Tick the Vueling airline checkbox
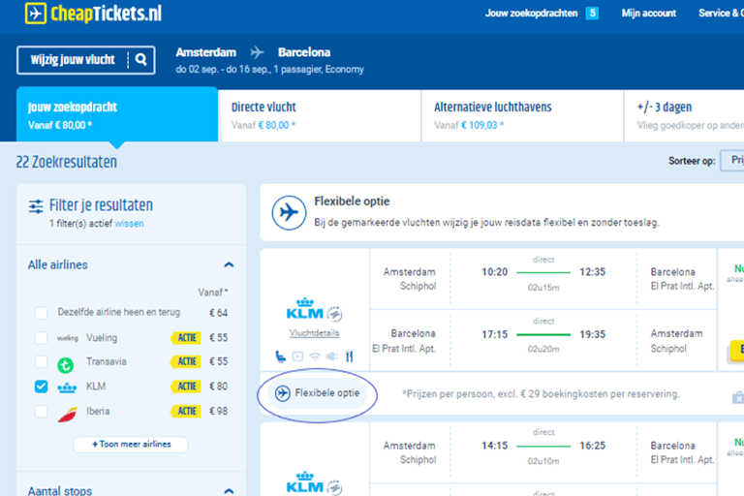 pos(42,337)
